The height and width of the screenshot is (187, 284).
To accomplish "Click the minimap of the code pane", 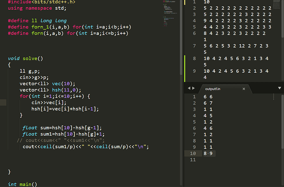I will click(x=170, y=14).
